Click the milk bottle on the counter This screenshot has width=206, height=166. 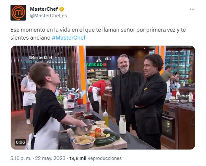[123, 124]
